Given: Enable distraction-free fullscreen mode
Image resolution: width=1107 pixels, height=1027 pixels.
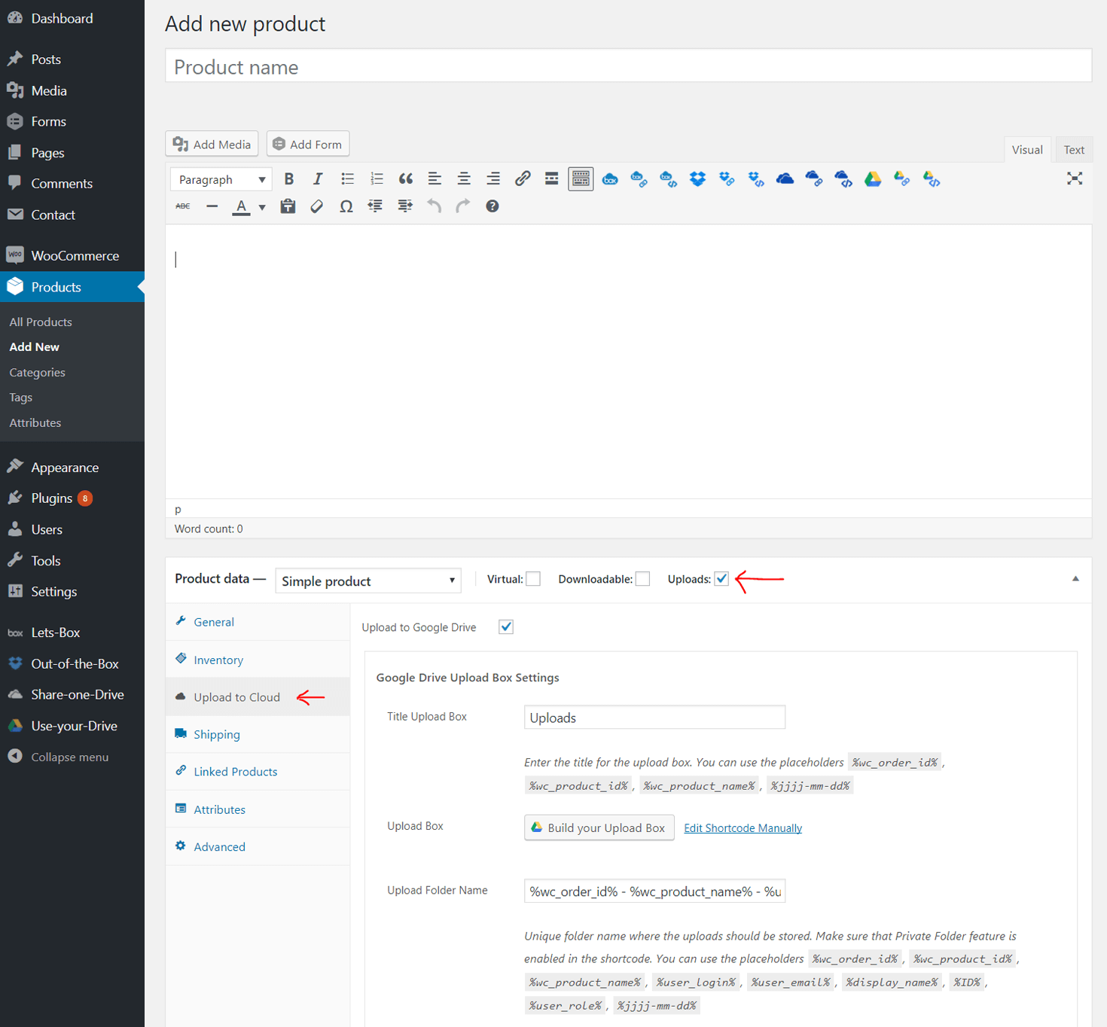Looking at the screenshot, I should tap(1075, 179).
